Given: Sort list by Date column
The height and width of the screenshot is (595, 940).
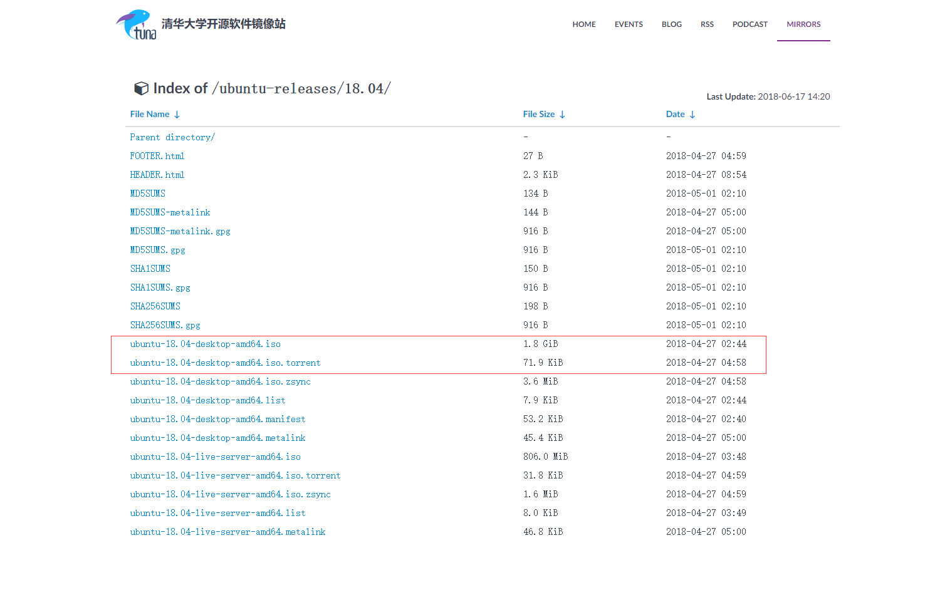Looking at the screenshot, I should click(681, 114).
